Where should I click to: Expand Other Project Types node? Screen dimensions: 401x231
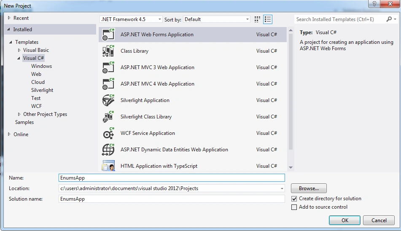19,114
